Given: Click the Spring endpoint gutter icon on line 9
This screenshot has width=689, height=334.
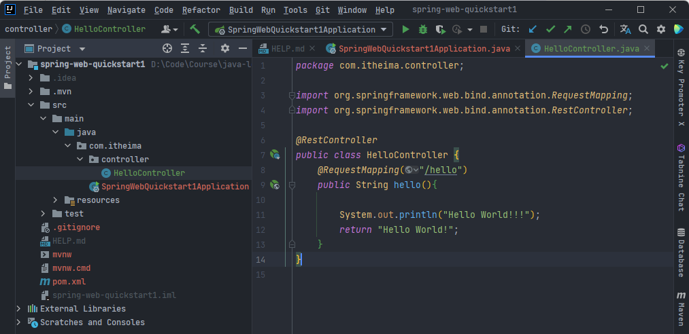Looking at the screenshot, I should 275,185.
